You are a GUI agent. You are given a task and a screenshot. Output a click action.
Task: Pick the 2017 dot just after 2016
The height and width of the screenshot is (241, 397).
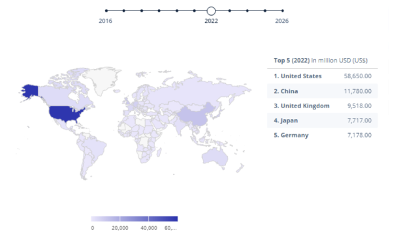coord(124,10)
